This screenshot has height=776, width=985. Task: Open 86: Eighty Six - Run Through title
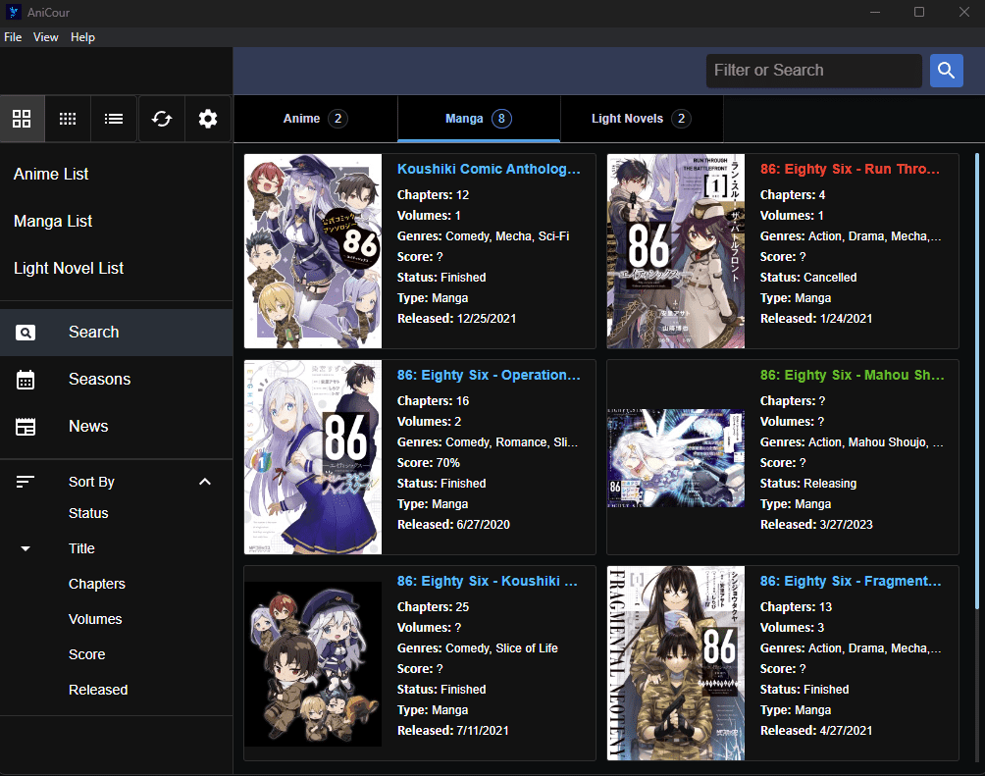[850, 169]
